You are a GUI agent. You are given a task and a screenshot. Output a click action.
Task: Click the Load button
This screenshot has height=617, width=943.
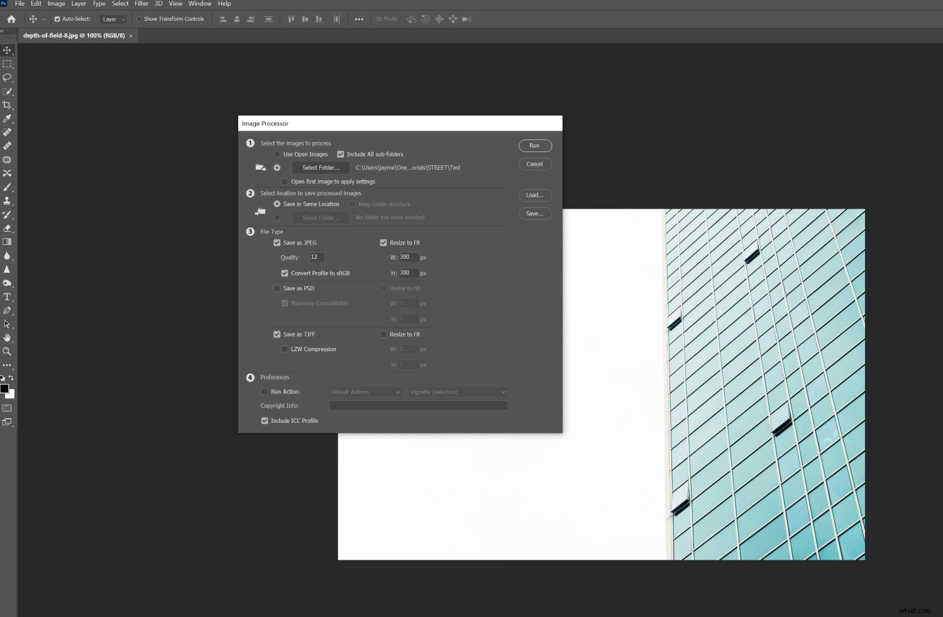click(x=534, y=195)
